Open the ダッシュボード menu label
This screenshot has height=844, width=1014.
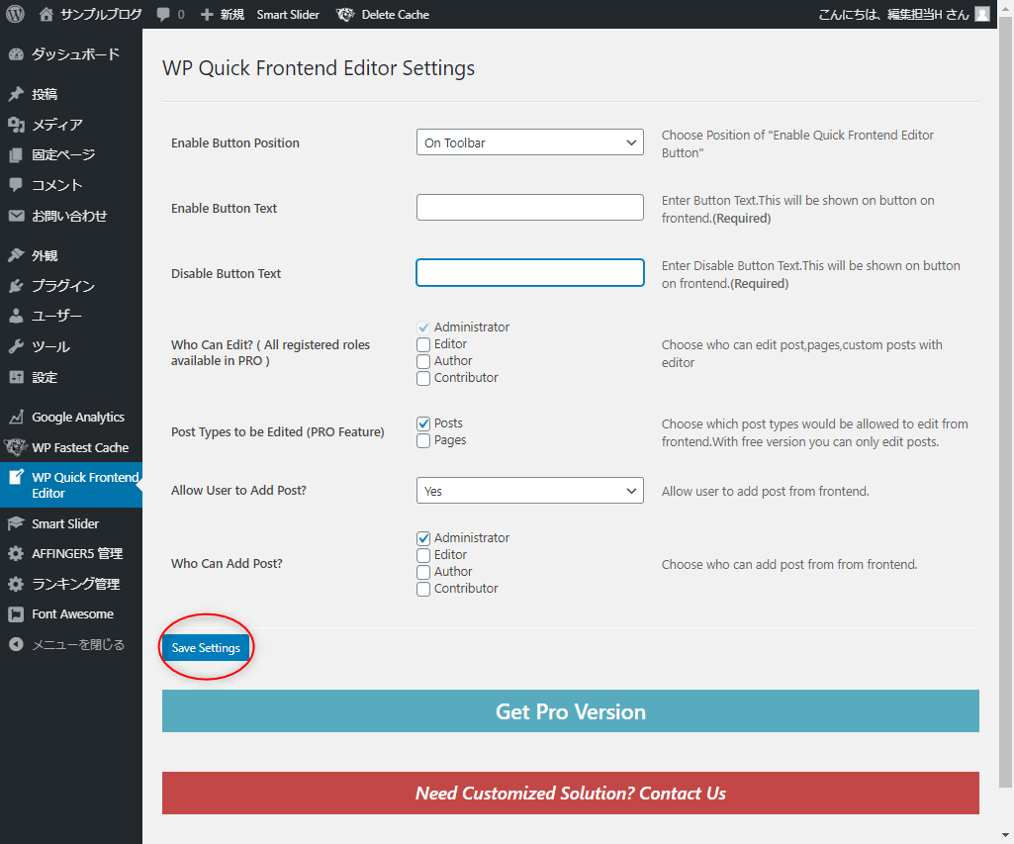(75, 54)
